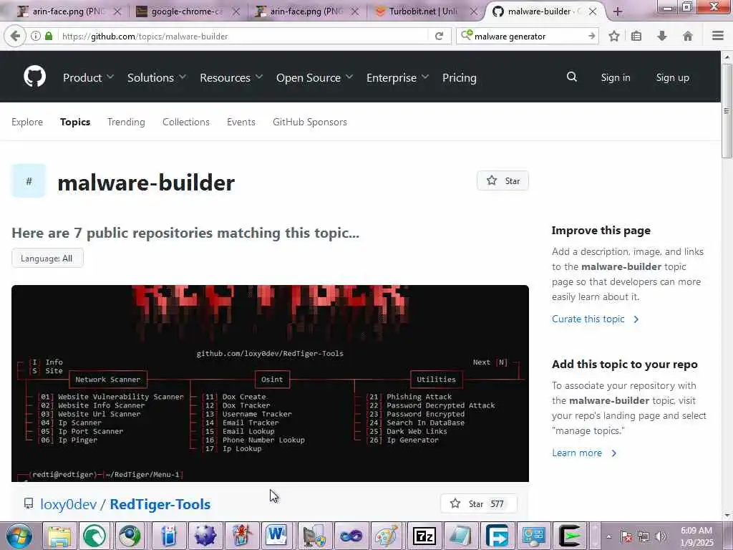Launch 7-Zip from the taskbar
Screen dimensions: 733x550
(x=424, y=536)
